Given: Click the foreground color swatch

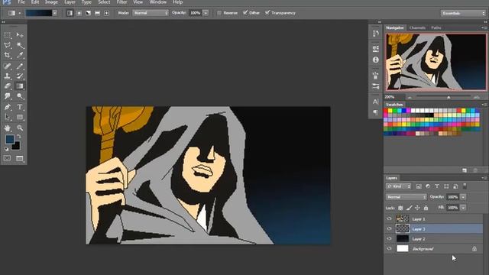Looking at the screenshot, I should [x=10, y=139].
